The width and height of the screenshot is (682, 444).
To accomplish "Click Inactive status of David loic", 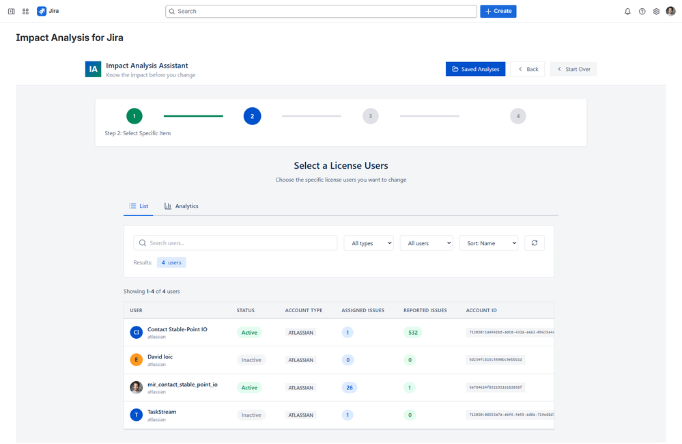I will [x=251, y=360].
